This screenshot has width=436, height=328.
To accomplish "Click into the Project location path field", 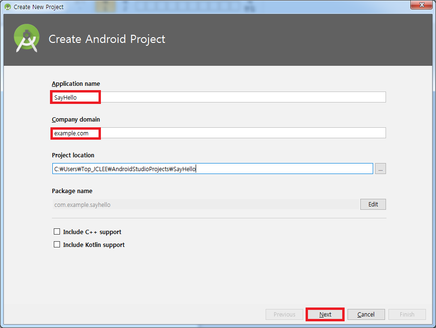I will [212, 169].
